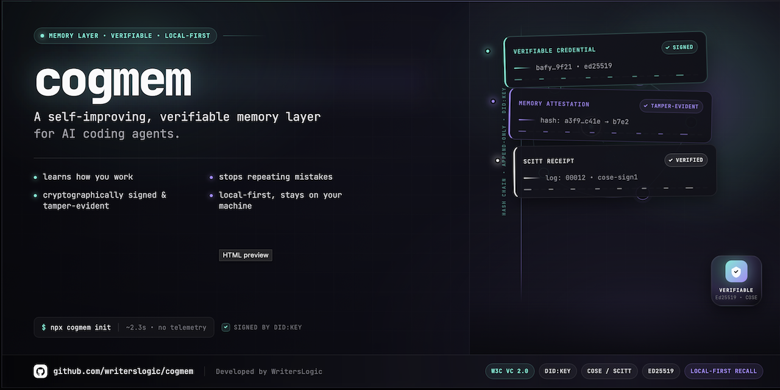Click 'Developed by WritersLogic' text

point(269,371)
